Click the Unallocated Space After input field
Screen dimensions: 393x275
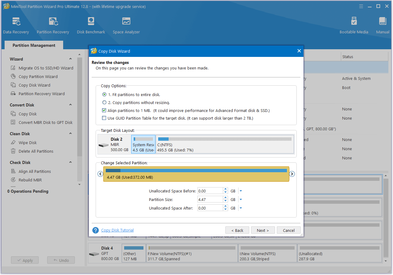[x=210, y=208]
